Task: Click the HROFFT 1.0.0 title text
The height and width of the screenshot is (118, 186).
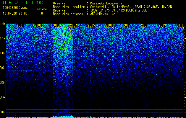Action: pos(23,2)
